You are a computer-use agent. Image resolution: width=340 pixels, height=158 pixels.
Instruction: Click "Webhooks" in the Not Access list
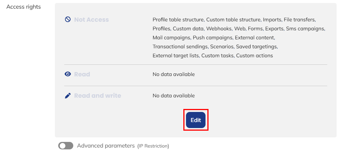click(x=220, y=28)
